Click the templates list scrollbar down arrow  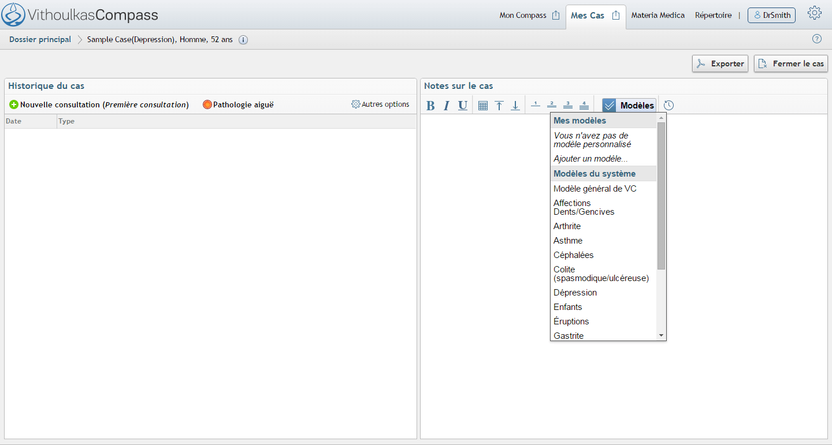click(x=661, y=335)
